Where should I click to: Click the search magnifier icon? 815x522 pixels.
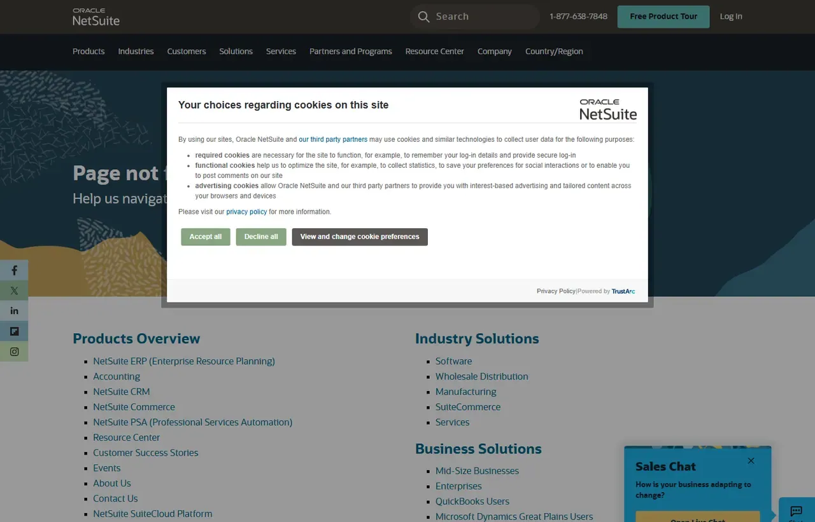[423, 17]
